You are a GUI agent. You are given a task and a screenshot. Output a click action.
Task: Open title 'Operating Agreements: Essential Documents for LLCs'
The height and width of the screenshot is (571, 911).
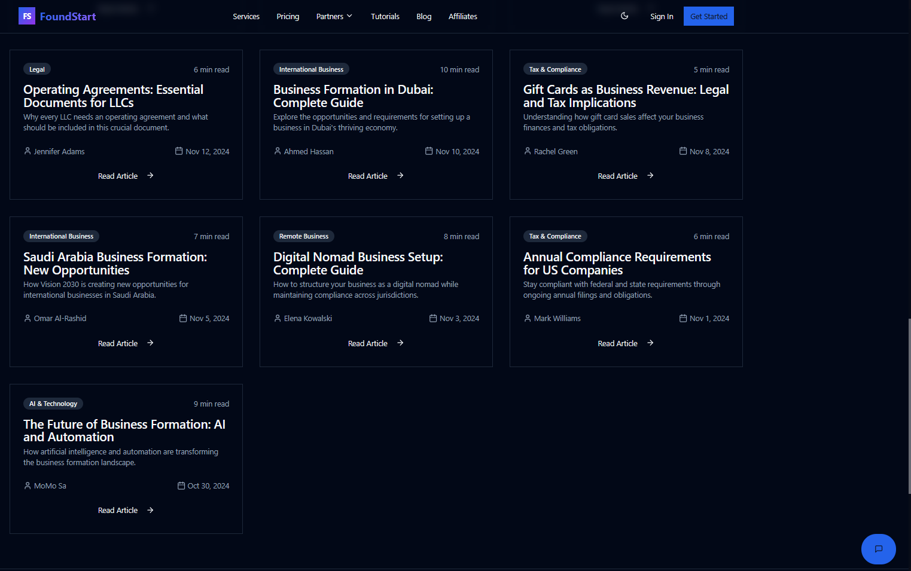pyautogui.click(x=113, y=96)
